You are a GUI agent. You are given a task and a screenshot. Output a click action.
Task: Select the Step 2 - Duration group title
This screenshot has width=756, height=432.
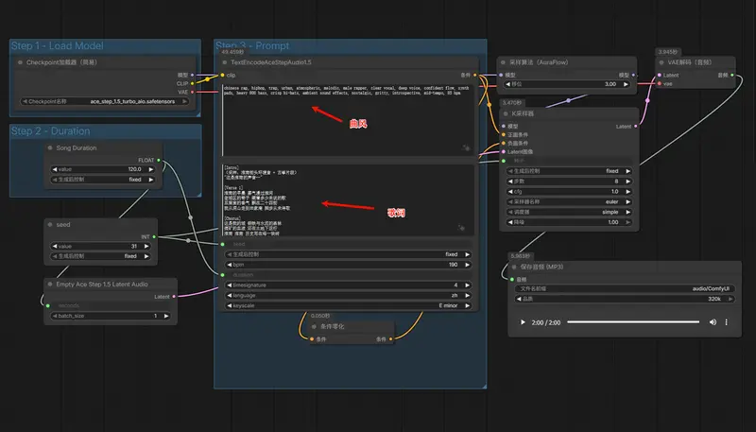coord(51,131)
